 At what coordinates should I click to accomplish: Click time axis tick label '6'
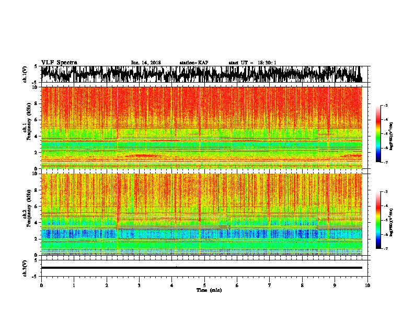click(x=237, y=285)
